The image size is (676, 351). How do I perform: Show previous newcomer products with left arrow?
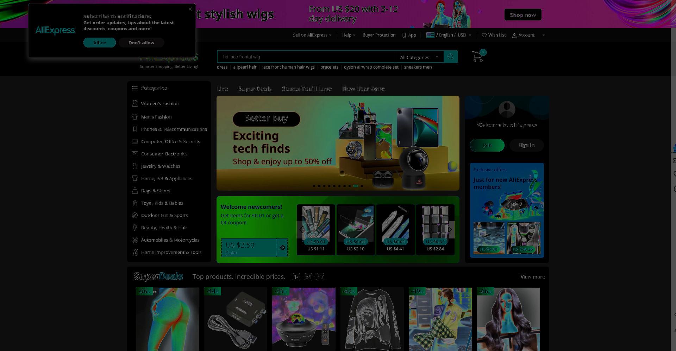pos(301,229)
